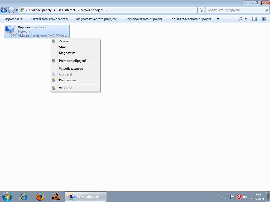Screen dimensions: 270x202
Task: Click shield icon beside Přejmenovat
Action: click(54, 80)
